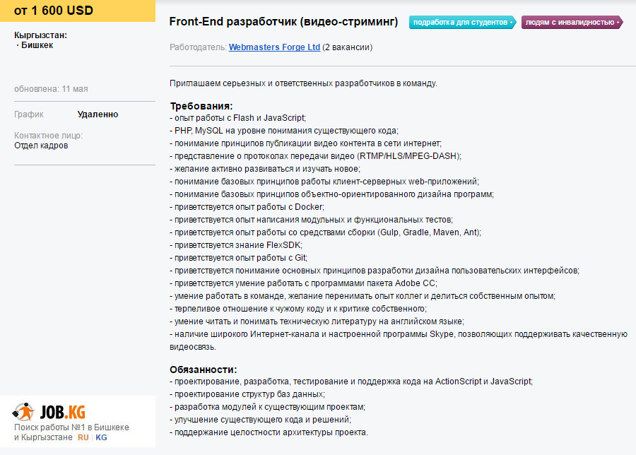This screenshot has height=455, width=636.
Task: Select the requirement line mentioning Docker
Action: pos(247,207)
